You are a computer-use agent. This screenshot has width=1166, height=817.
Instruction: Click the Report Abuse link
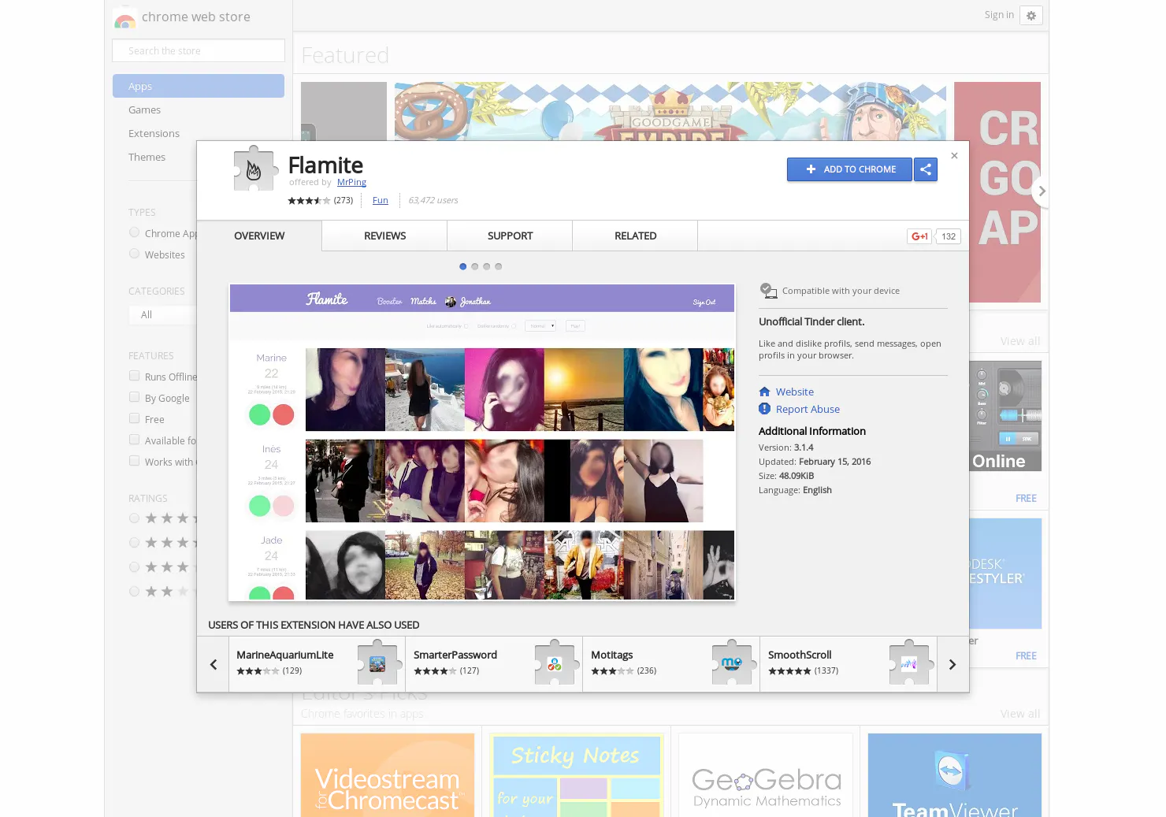tap(808, 409)
